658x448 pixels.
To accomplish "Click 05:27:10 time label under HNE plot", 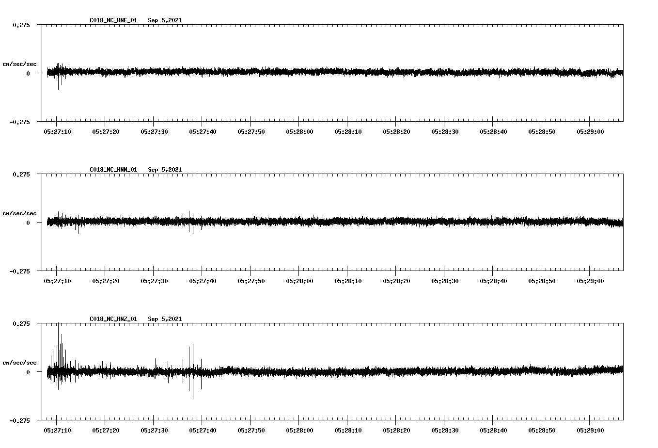I will (x=57, y=131).
